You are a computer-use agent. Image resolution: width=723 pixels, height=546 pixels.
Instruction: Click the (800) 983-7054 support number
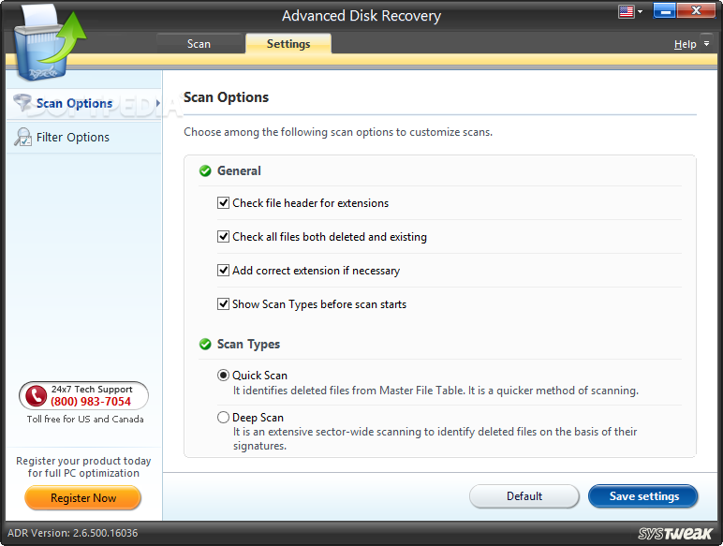click(x=91, y=402)
